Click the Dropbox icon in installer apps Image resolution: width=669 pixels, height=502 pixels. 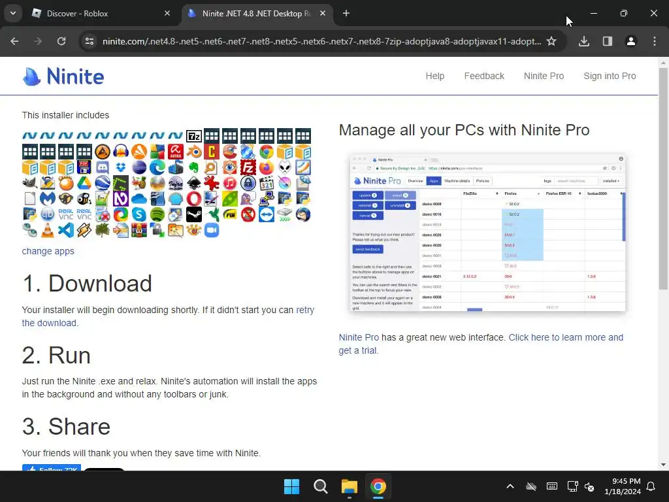click(121, 167)
